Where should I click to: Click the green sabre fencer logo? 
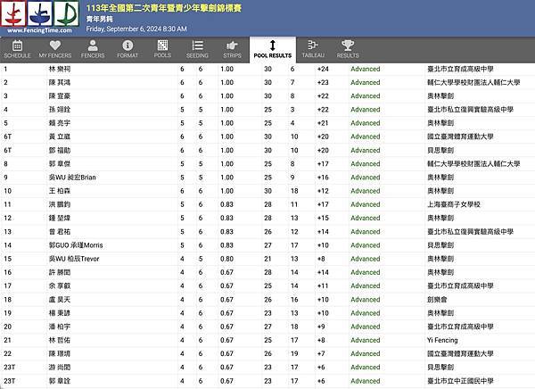click(x=67, y=13)
